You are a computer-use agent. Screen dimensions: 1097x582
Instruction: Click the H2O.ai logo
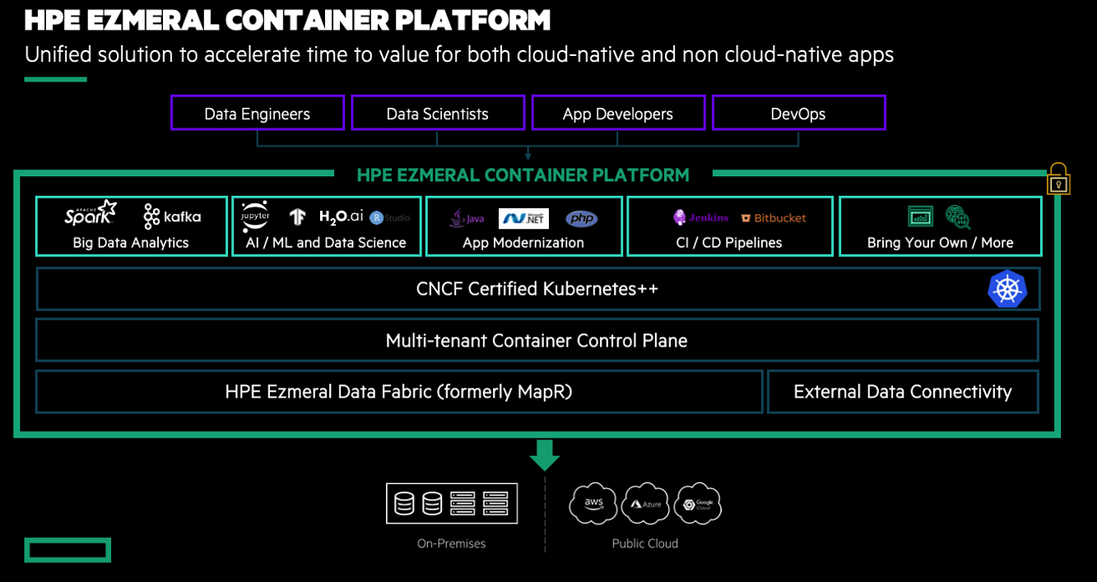point(341,217)
